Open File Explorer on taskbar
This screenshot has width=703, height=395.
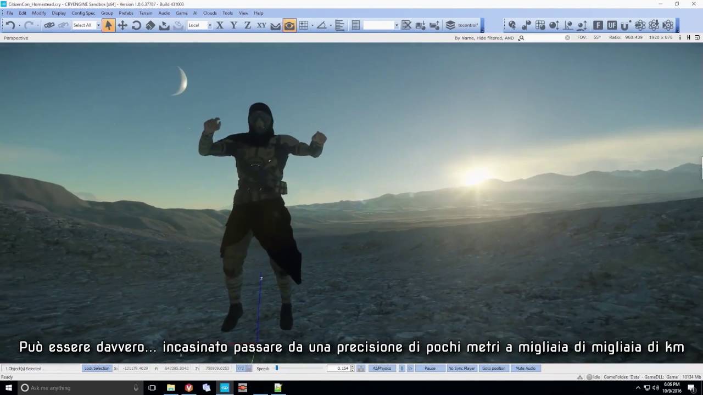(171, 388)
